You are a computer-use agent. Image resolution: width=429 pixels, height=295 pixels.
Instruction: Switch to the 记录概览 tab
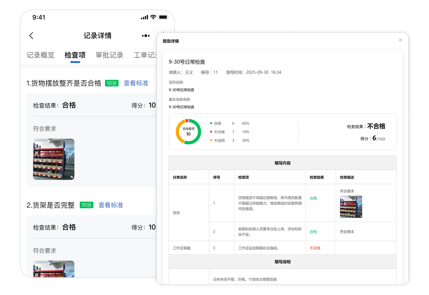[40, 55]
